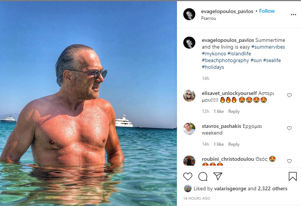Open the #summervibes hashtag

pos(268,47)
